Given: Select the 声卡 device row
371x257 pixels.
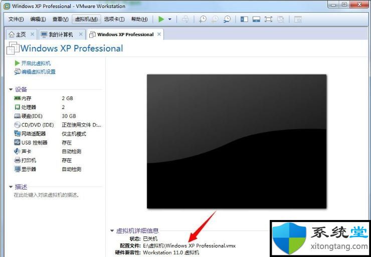Looking at the screenshot, I should point(58,151).
